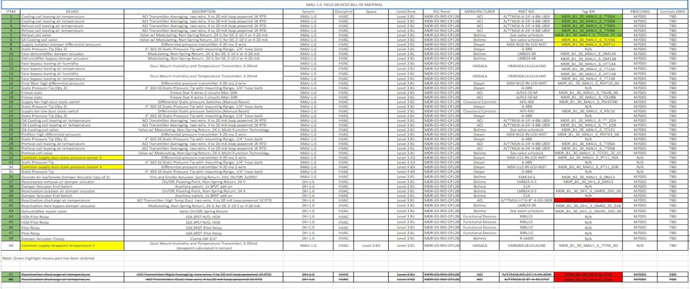690x289 pixels.
Task: Click the DESCRIPTION column header
Action: click(206, 11)
